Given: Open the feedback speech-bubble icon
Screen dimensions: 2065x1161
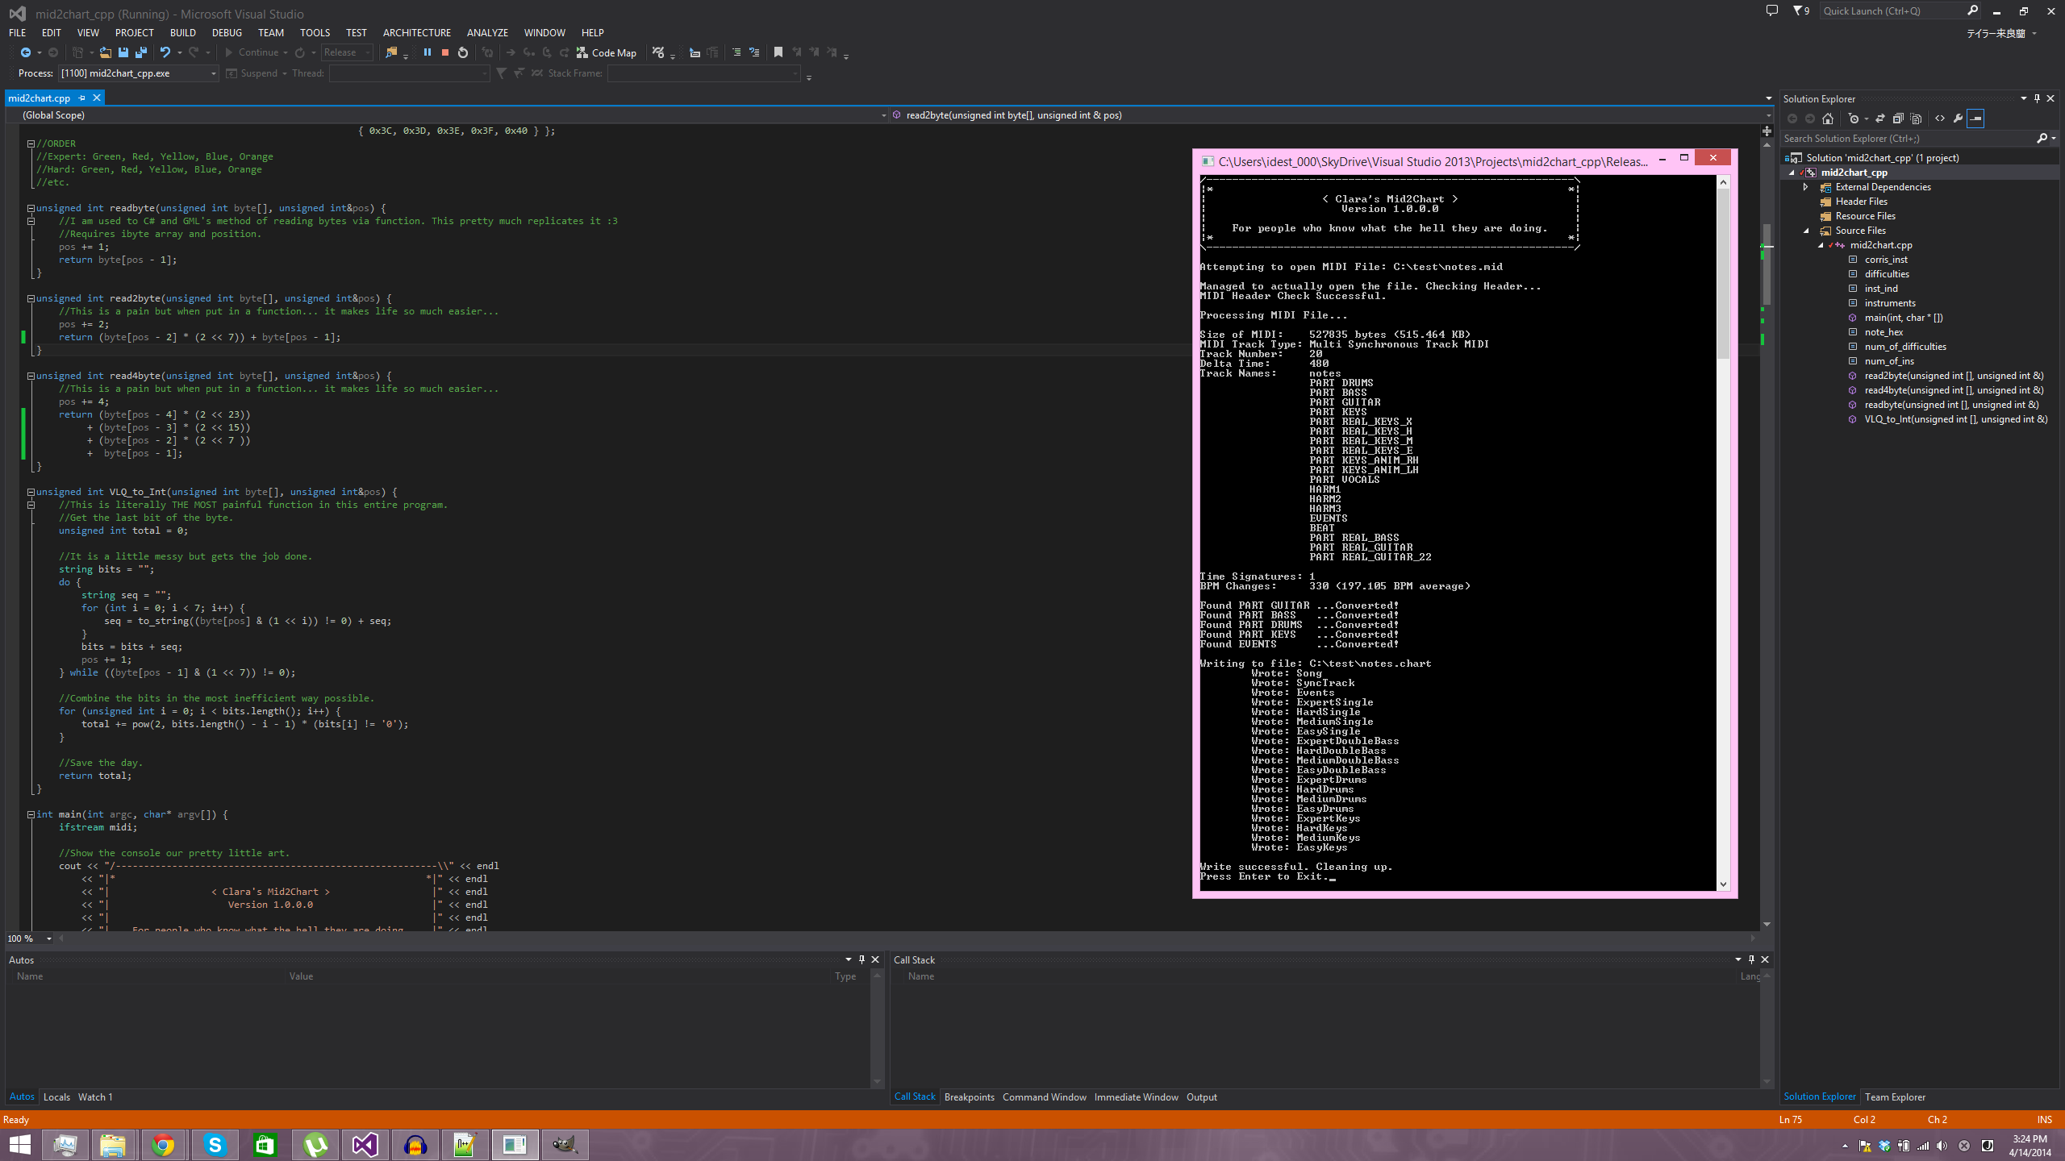Looking at the screenshot, I should click(1772, 10).
